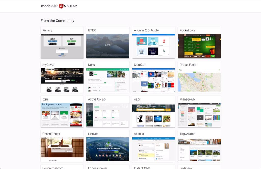Image resolution: width=261 pixels, height=169 pixels.
Task: Click the Active Collab title
Action: (x=97, y=99)
